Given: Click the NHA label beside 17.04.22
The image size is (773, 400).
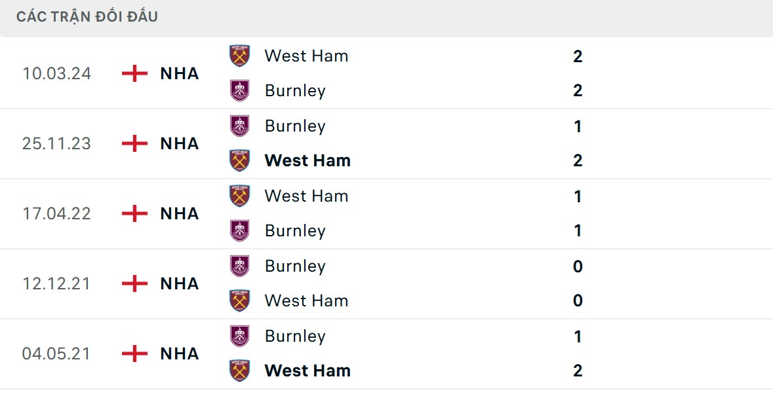Looking at the screenshot, I should point(178,213).
